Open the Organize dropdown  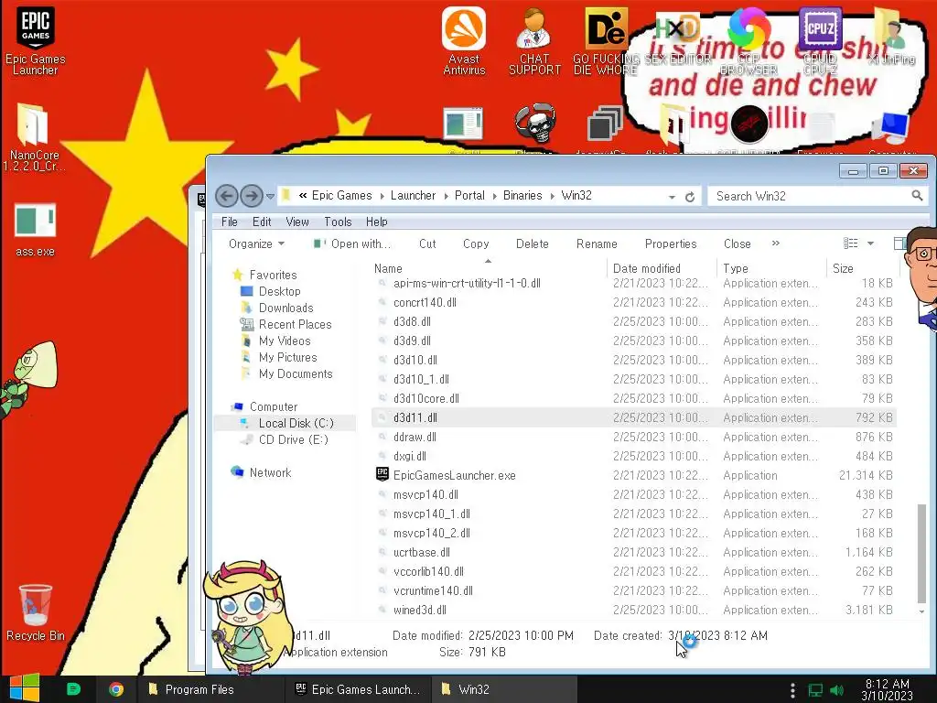[x=256, y=243]
